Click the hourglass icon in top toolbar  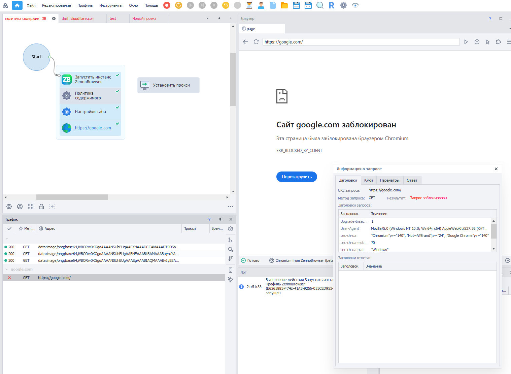tap(249, 5)
